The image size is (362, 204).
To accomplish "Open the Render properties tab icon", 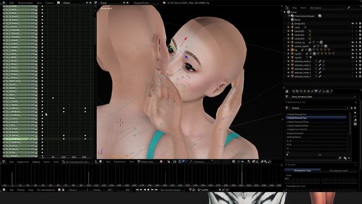I will coord(294,91).
